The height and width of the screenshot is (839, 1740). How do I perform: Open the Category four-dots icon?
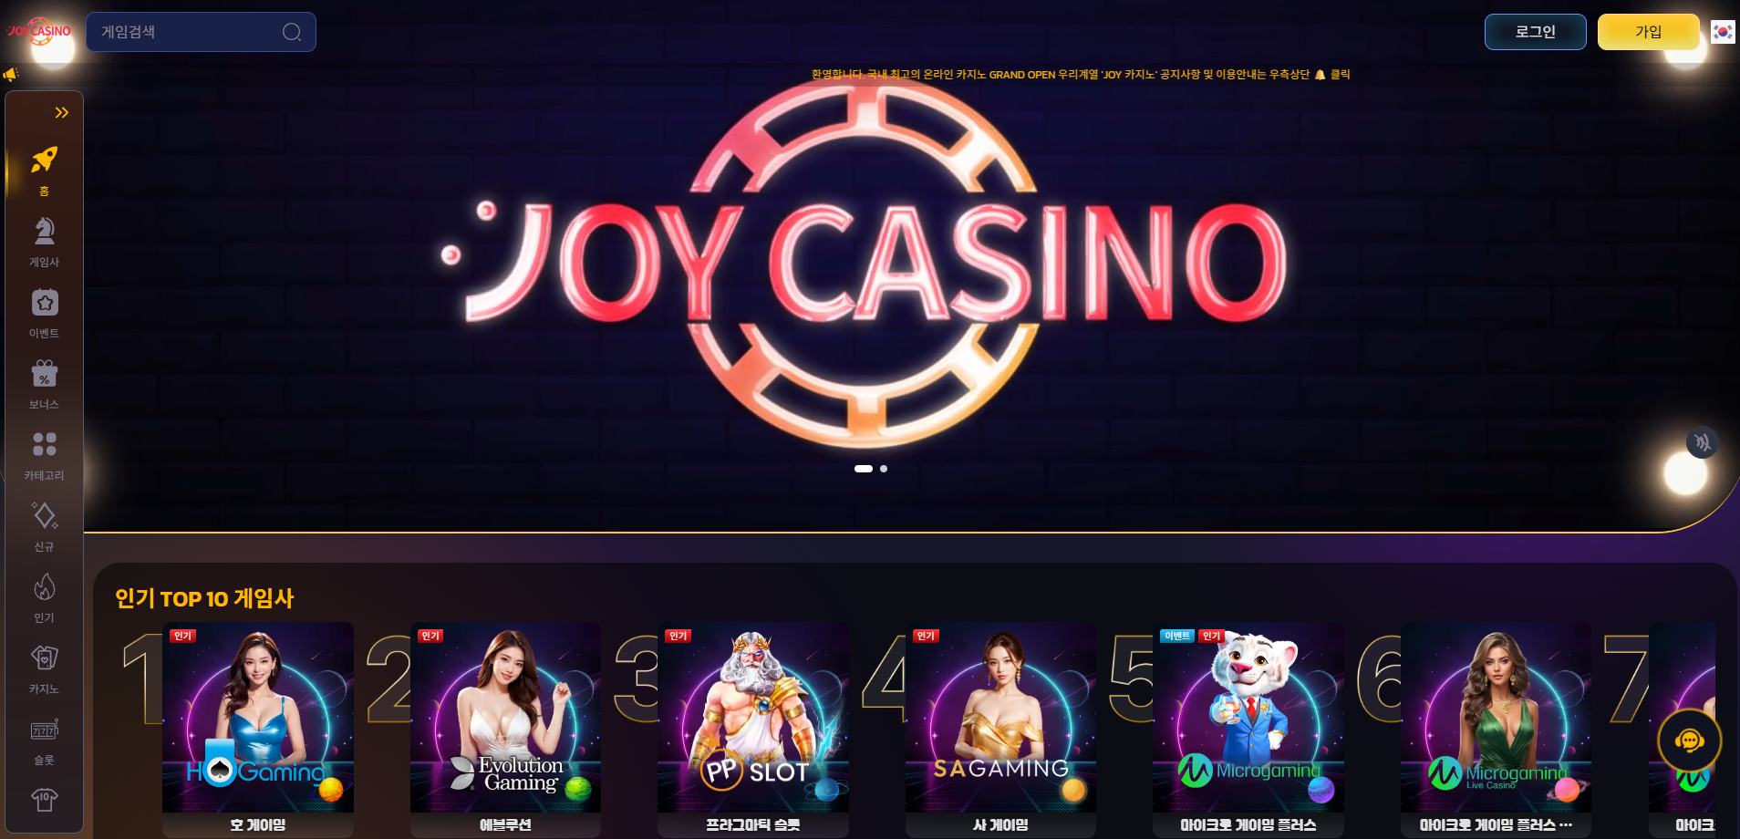point(44,444)
